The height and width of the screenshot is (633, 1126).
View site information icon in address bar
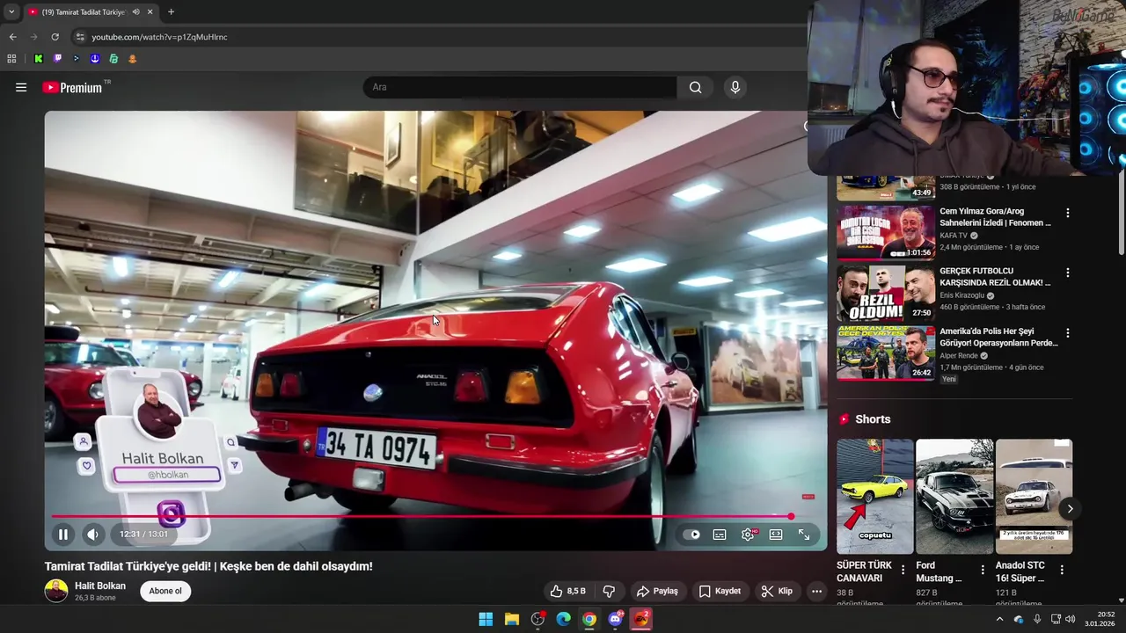(x=80, y=37)
